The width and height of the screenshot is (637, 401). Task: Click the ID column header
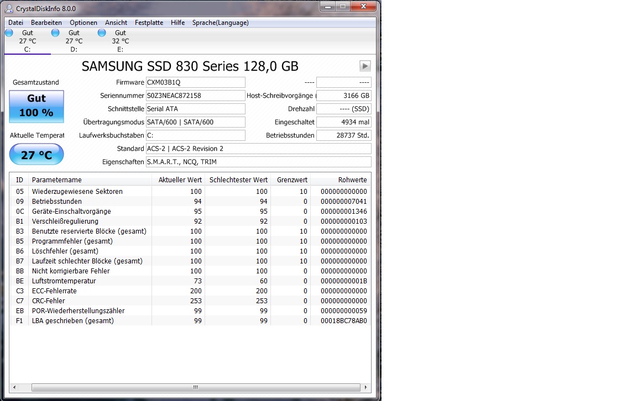(x=19, y=180)
